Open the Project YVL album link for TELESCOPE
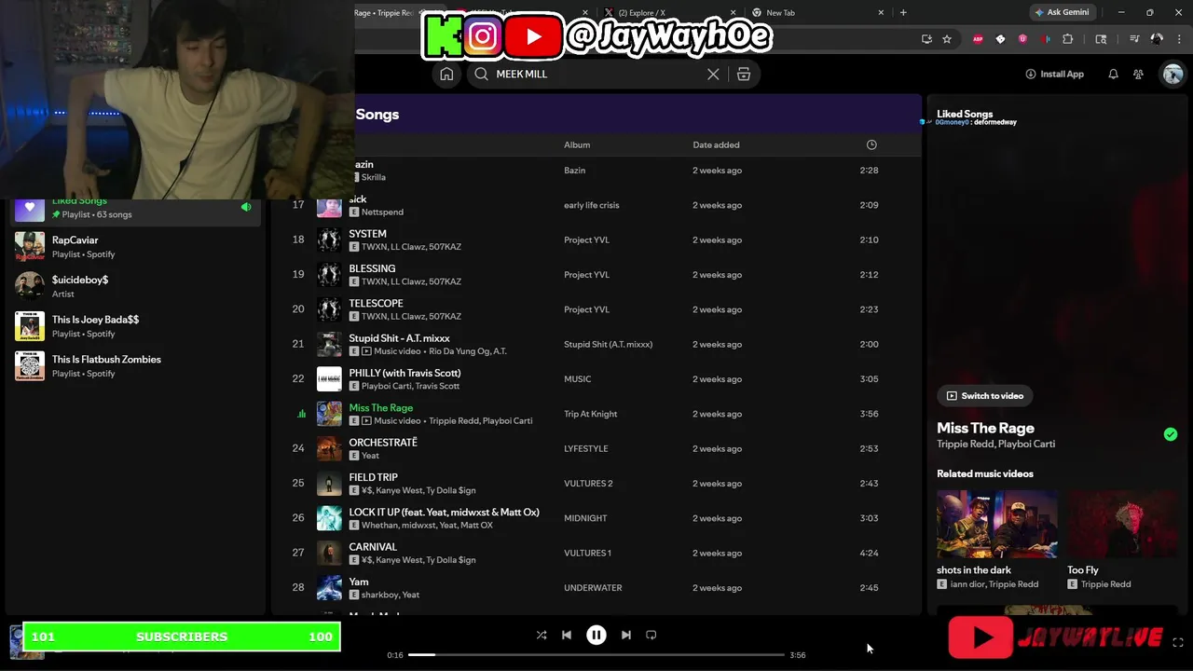Image resolution: width=1193 pixels, height=671 pixels. (586, 309)
